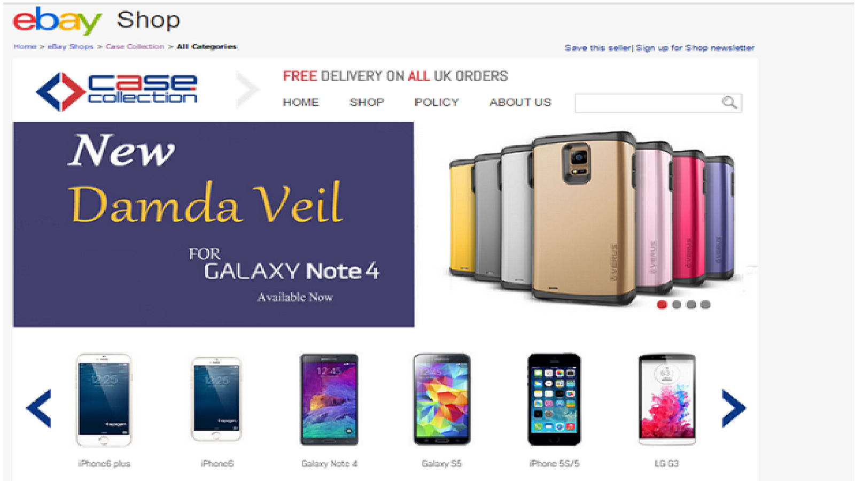Image resolution: width=855 pixels, height=481 pixels.
Task: Click Save this seller link
Action: [x=598, y=48]
